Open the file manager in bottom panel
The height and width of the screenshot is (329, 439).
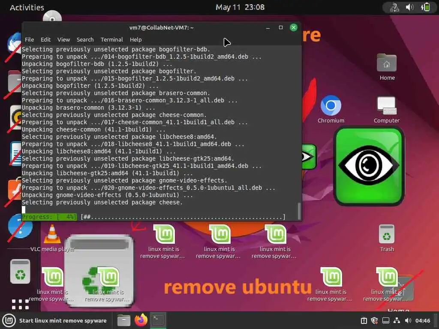click(124, 320)
